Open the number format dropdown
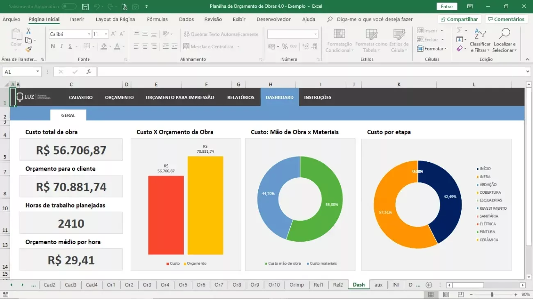The image size is (533, 299). 315,34
